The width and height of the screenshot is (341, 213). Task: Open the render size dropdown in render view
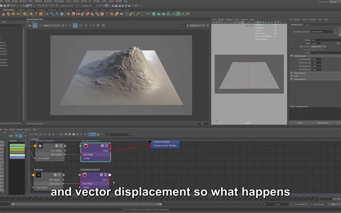[x=197, y=26]
